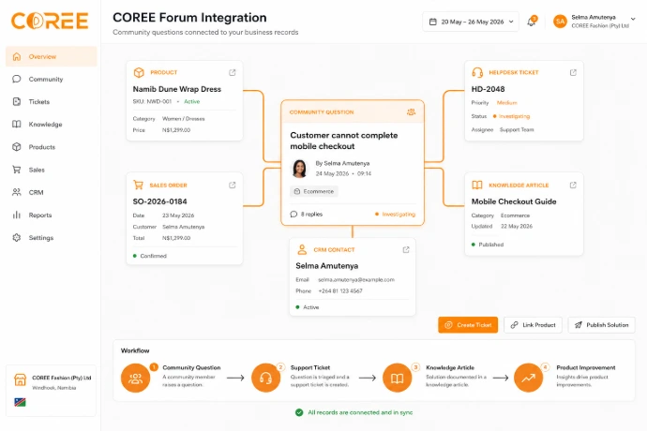Open Knowledge Article card external link

coord(573,186)
